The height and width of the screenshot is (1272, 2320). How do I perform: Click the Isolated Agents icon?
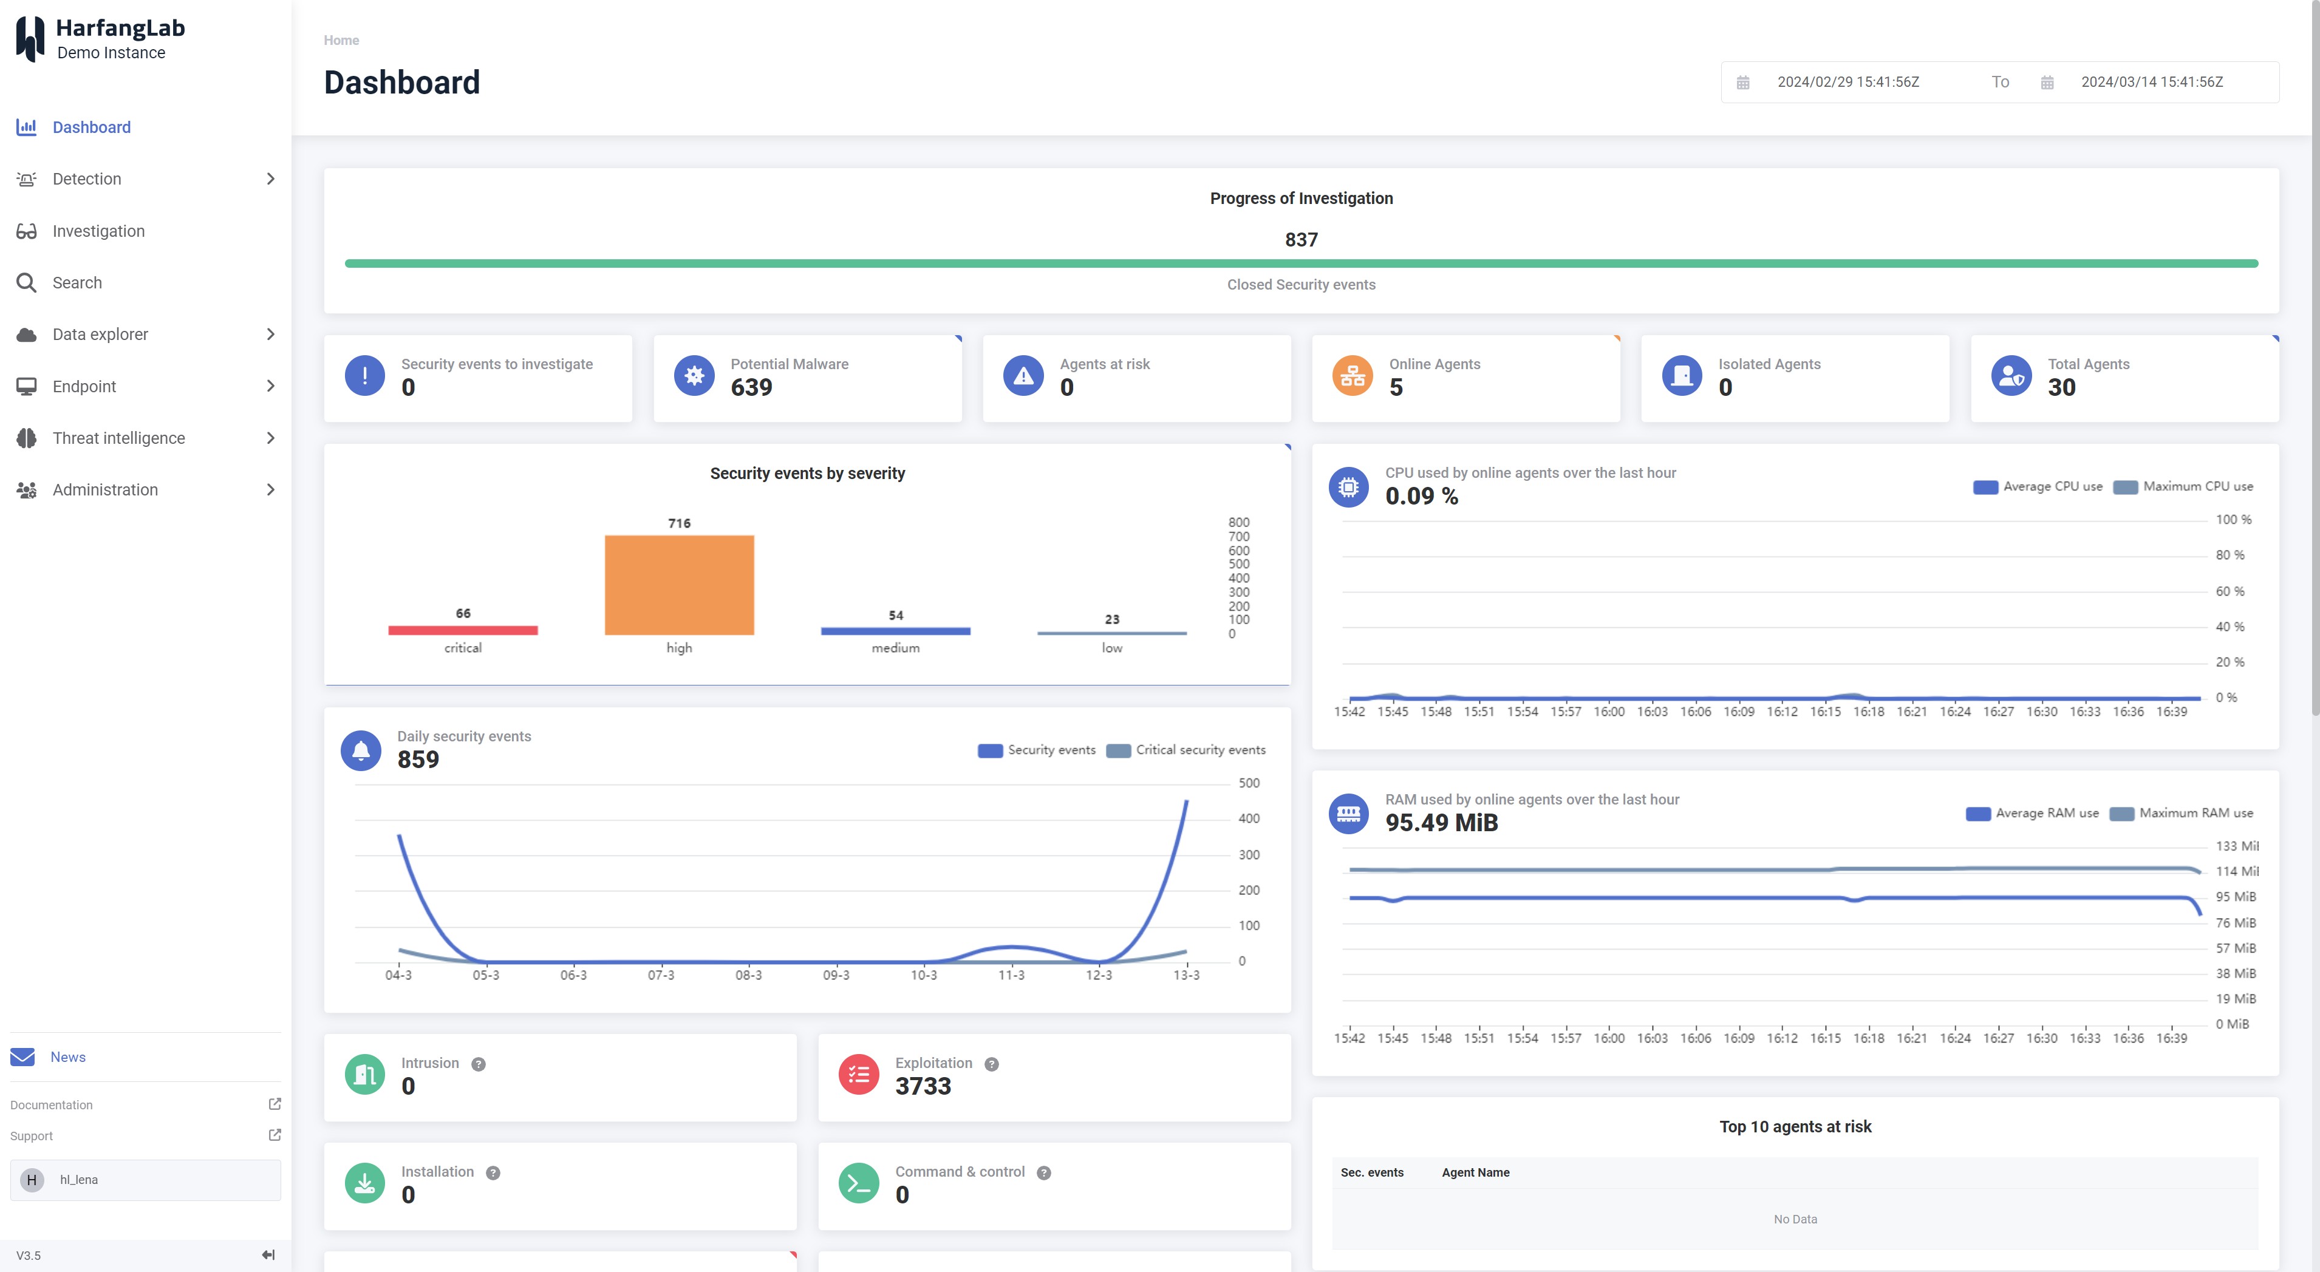click(x=1682, y=376)
